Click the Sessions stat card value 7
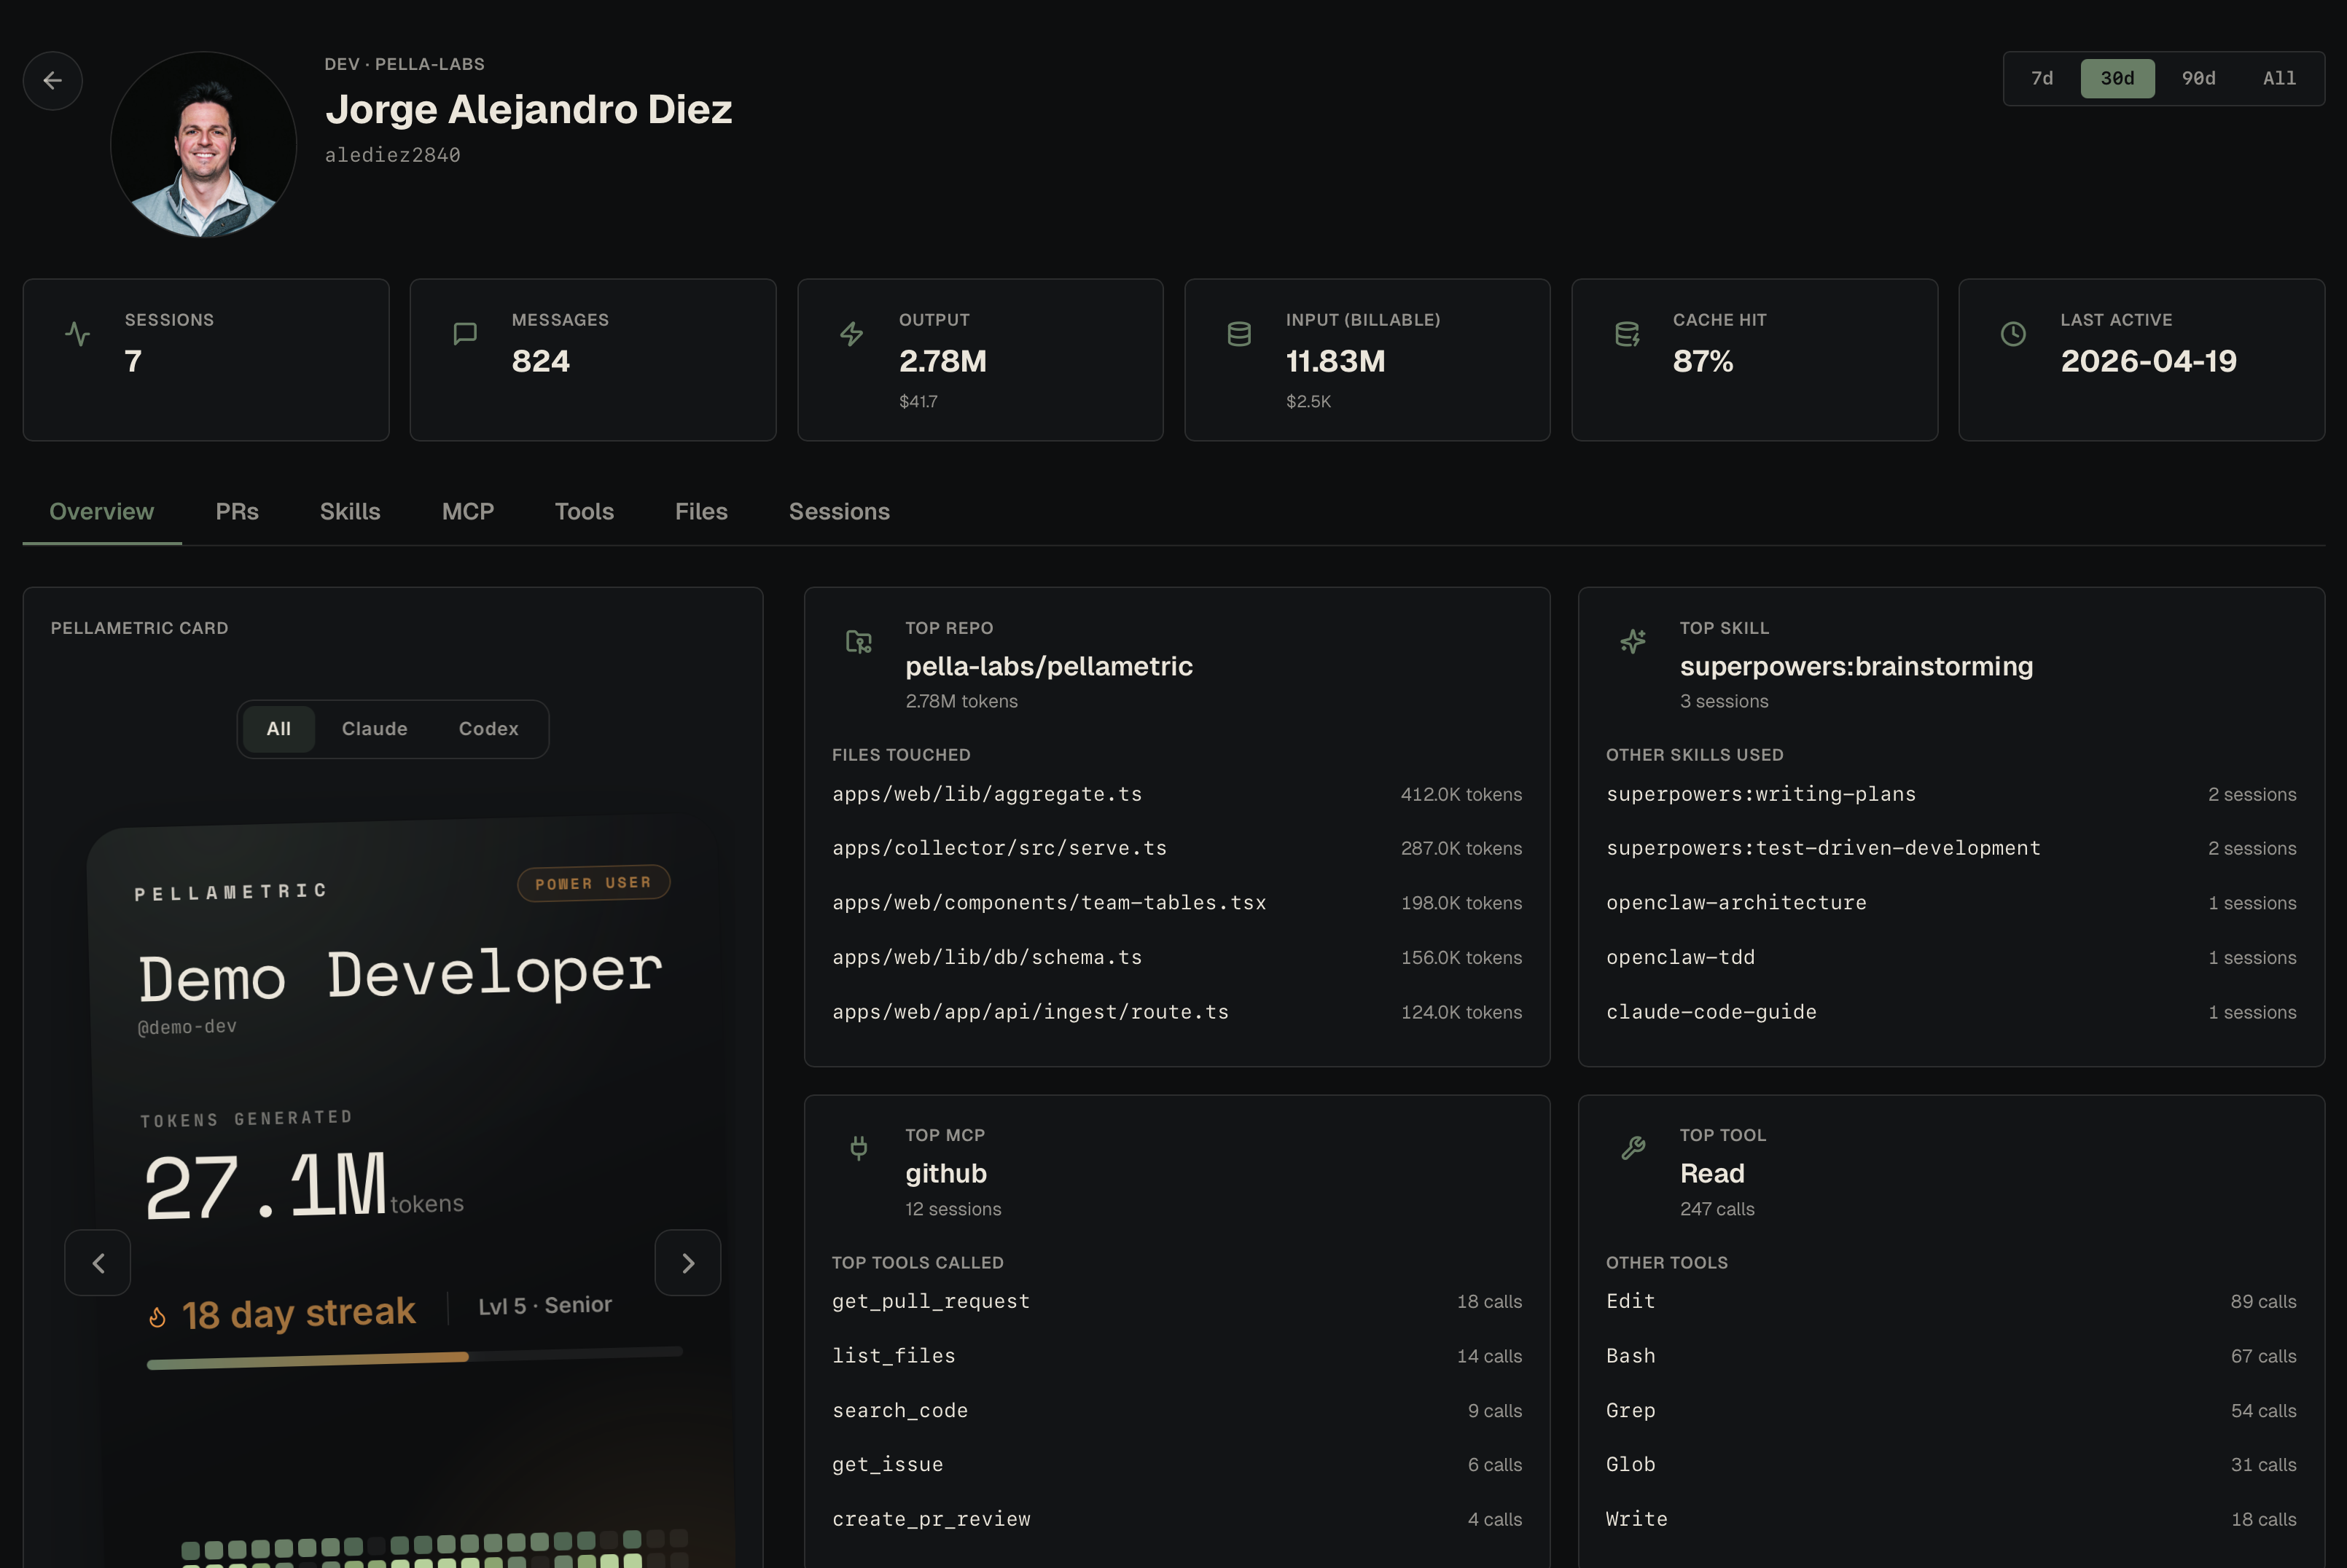Viewport: 2347px width, 1568px height. pos(133,361)
